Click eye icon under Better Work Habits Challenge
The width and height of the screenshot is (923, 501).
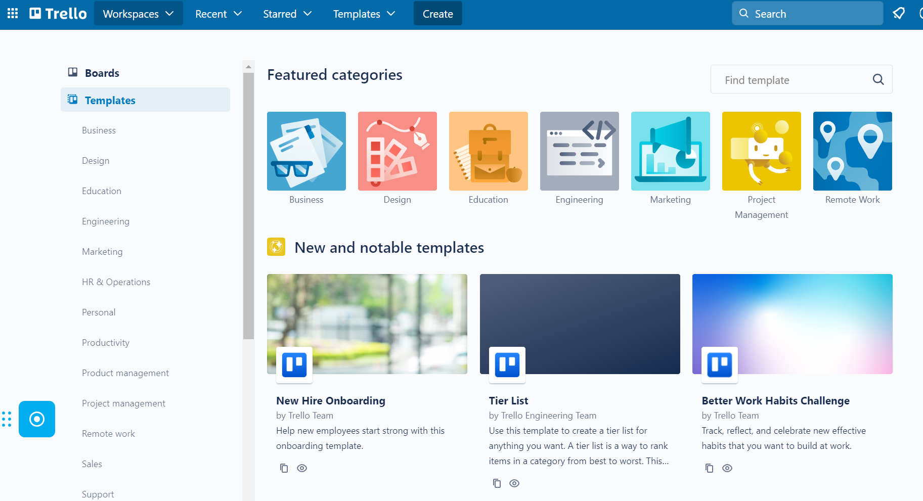[727, 468]
